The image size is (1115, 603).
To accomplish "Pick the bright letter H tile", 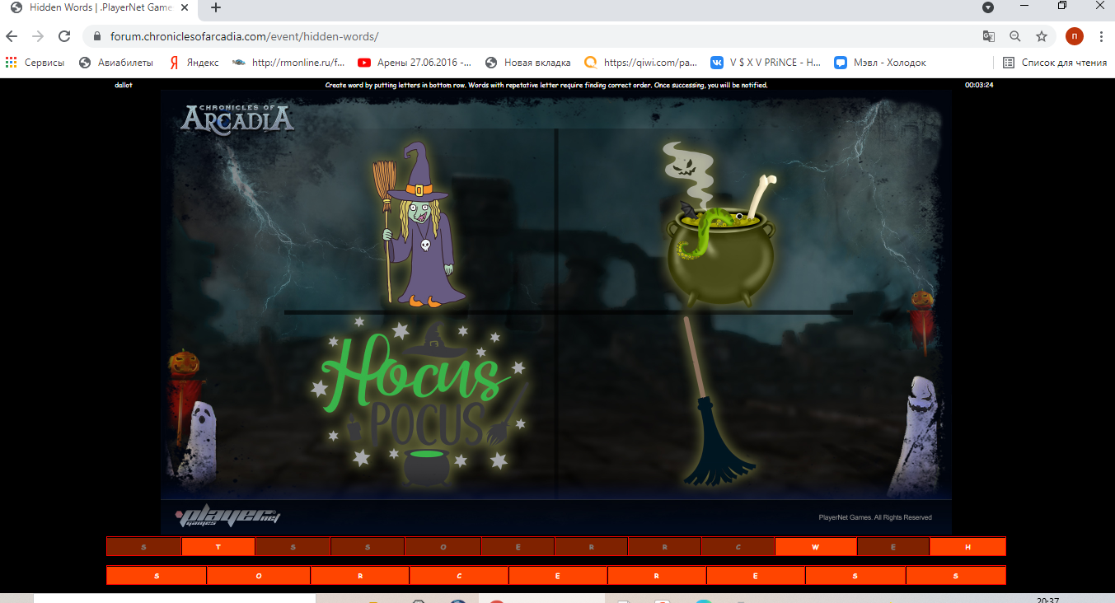I will coord(967,547).
